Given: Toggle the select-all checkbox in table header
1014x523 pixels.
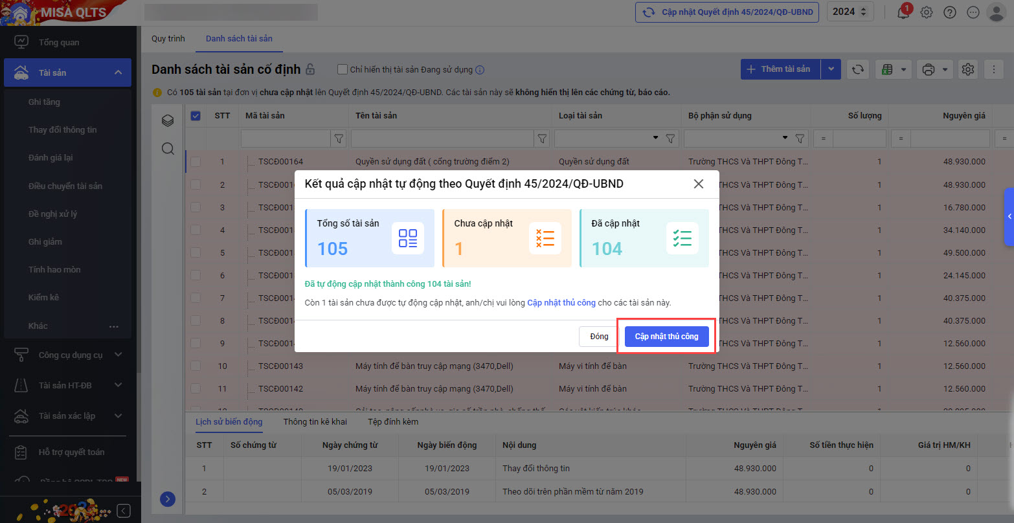Looking at the screenshot, I should [196, 116].
